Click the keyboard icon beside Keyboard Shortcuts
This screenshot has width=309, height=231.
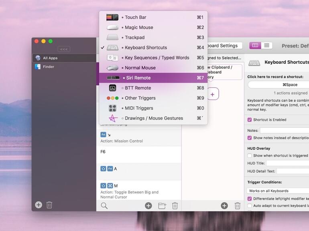click(x=112, y=48)
